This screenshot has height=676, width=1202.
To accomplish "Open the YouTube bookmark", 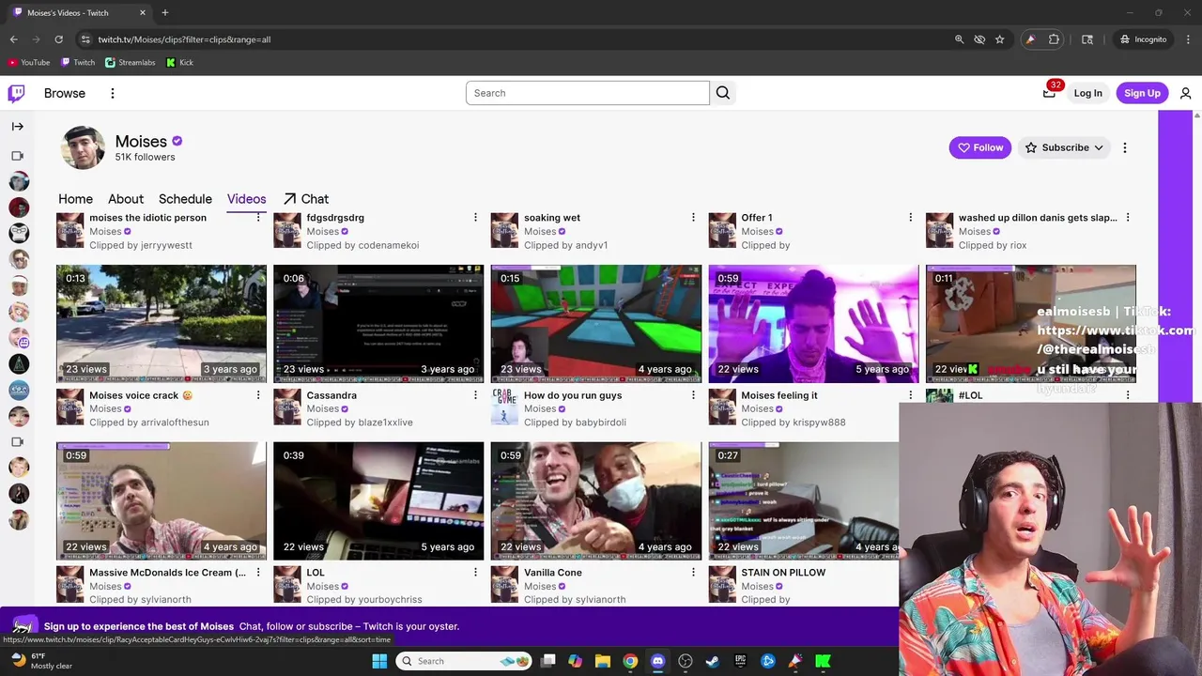I will [28, 63].
